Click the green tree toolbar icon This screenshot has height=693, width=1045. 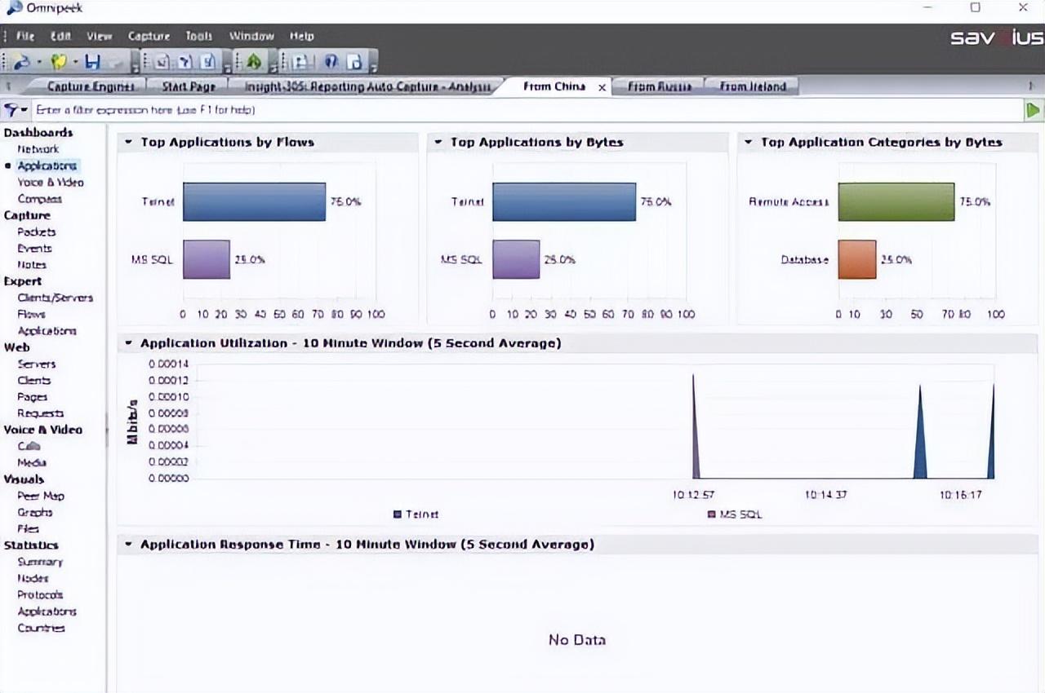(253, 62)
